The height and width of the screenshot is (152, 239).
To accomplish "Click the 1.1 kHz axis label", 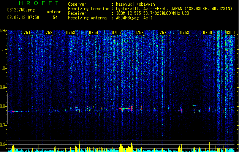I will click(x=3, y=49).
